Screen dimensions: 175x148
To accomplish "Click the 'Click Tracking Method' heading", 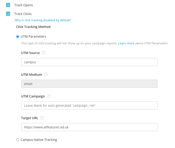I will pos(33,27).
